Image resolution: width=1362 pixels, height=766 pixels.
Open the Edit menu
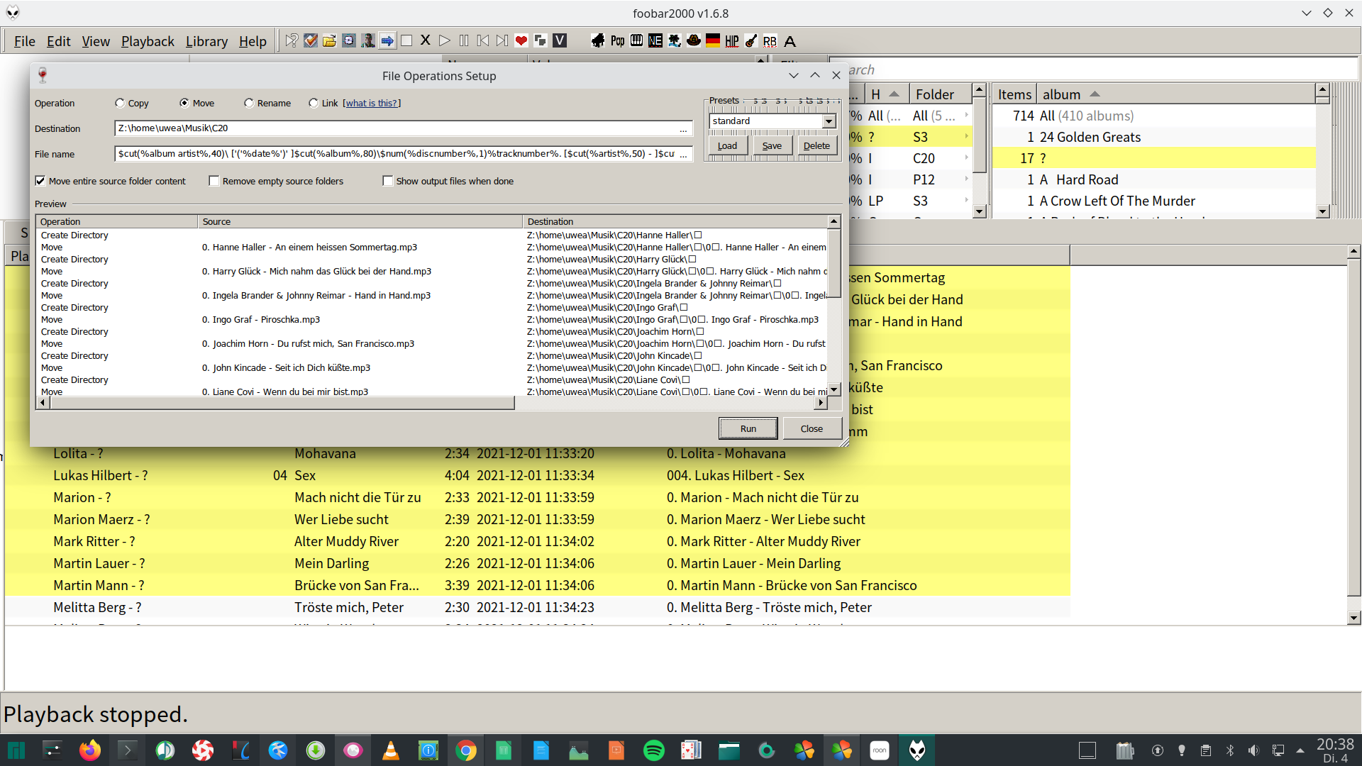[59, 41]
